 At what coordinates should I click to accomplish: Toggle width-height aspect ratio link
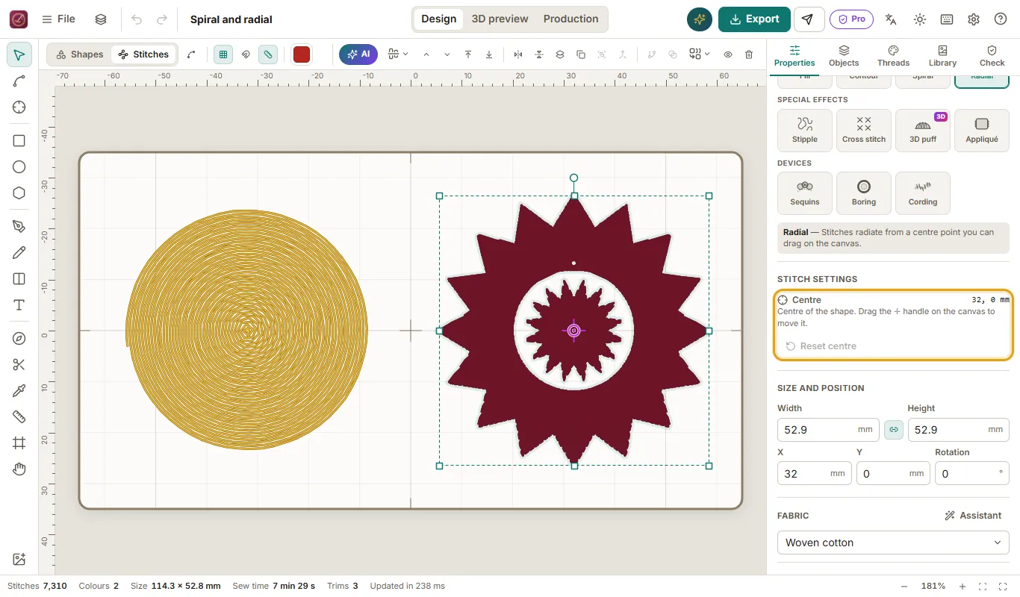click(x=894, y=430)
